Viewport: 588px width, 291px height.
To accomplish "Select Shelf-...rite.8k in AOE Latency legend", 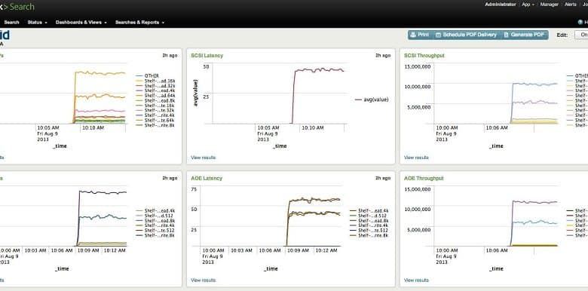I will pyautogui.click(x=369, y=235).
